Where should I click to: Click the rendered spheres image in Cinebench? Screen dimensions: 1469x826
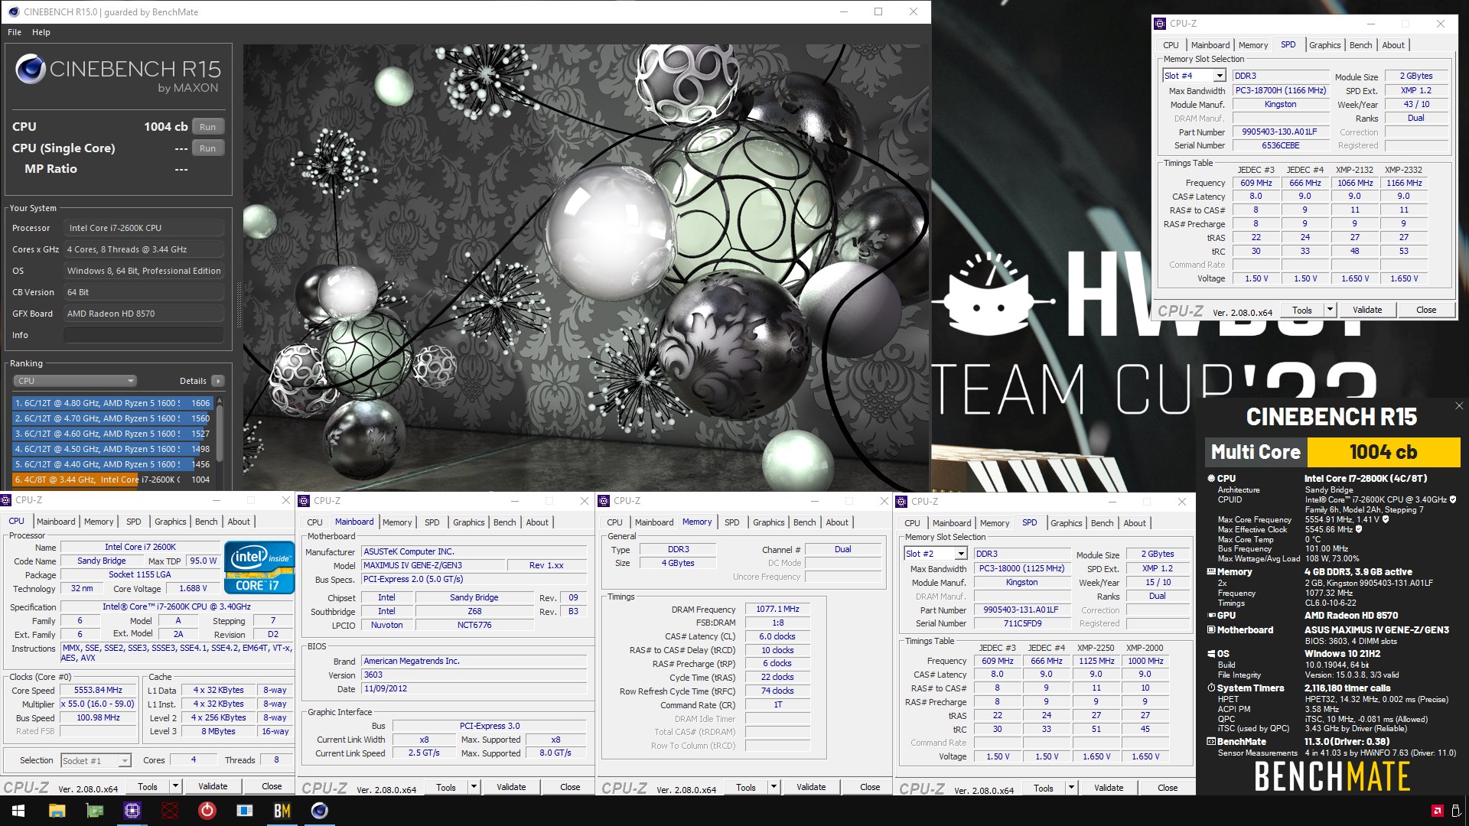[585, 268]
